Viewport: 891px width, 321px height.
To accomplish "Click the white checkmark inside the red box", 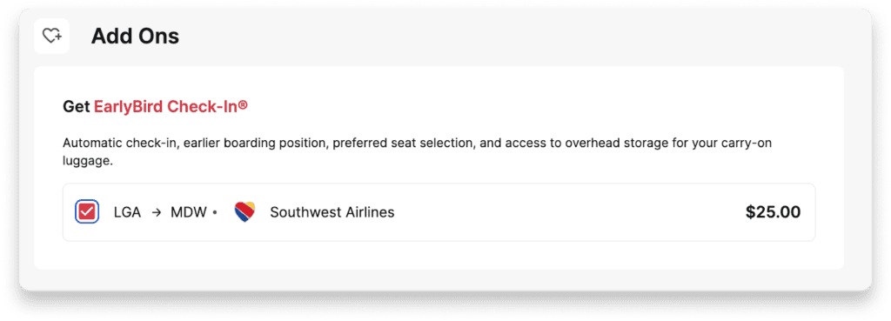I will click(x=87, y=212).
